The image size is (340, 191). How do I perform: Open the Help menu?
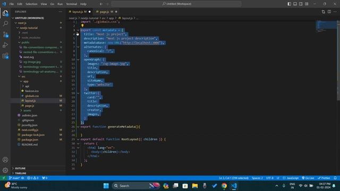click(83, 4)
